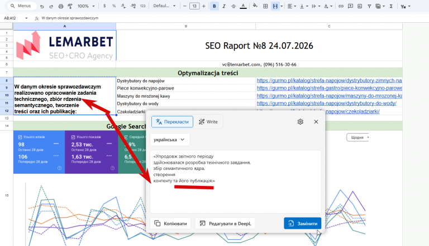Click the Redo arrow in the toolbar
Image resolution: width=429 pixels, height=246 pixels.
[51, 6]
